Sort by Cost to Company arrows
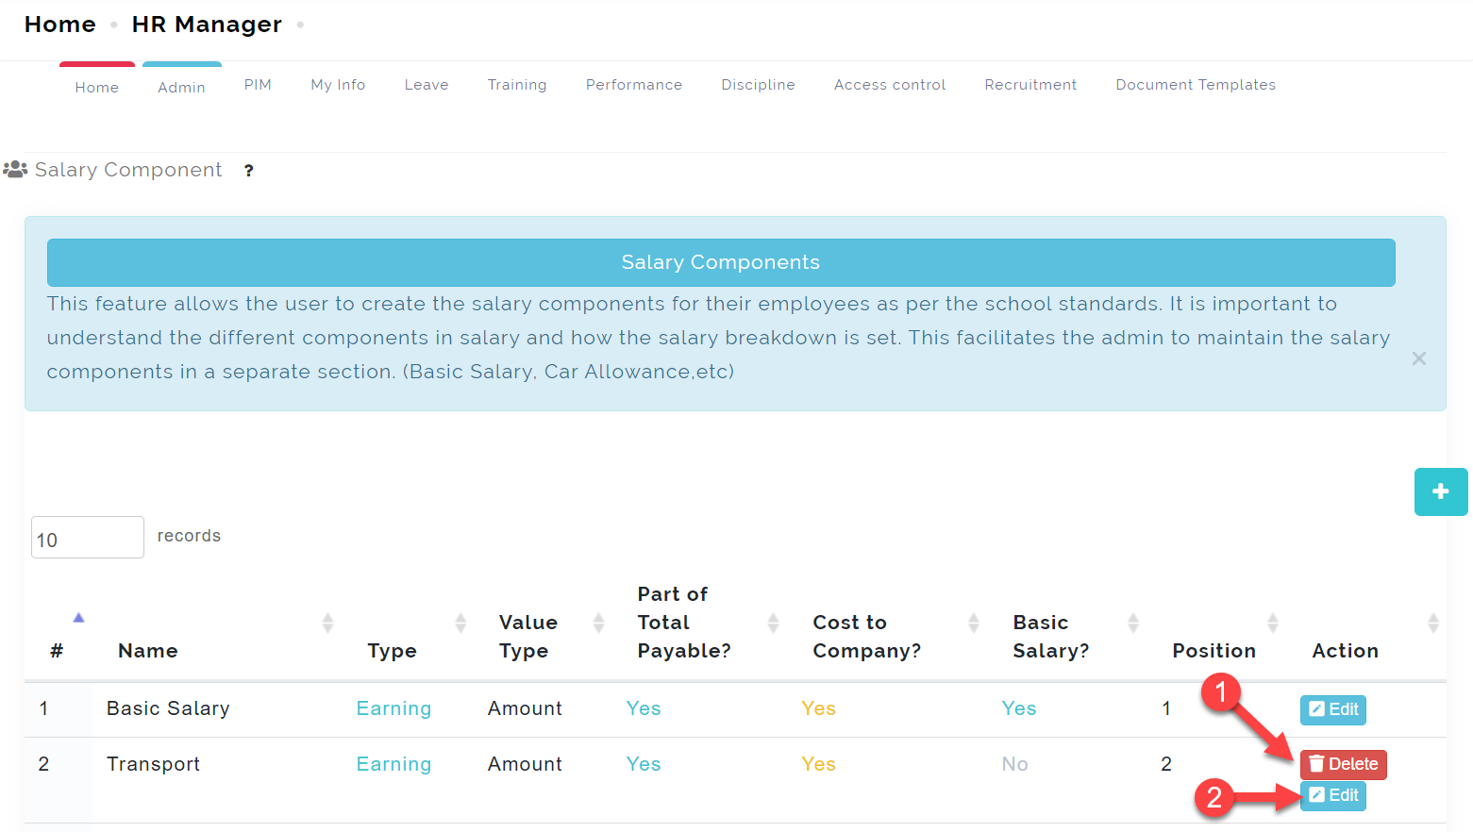 [974, 623]
